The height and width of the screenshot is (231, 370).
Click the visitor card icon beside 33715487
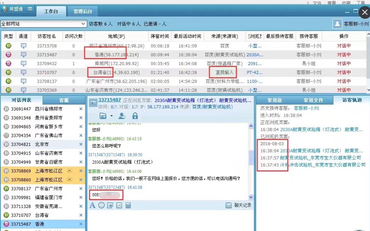pyautogui.click(x=93, y=102)
